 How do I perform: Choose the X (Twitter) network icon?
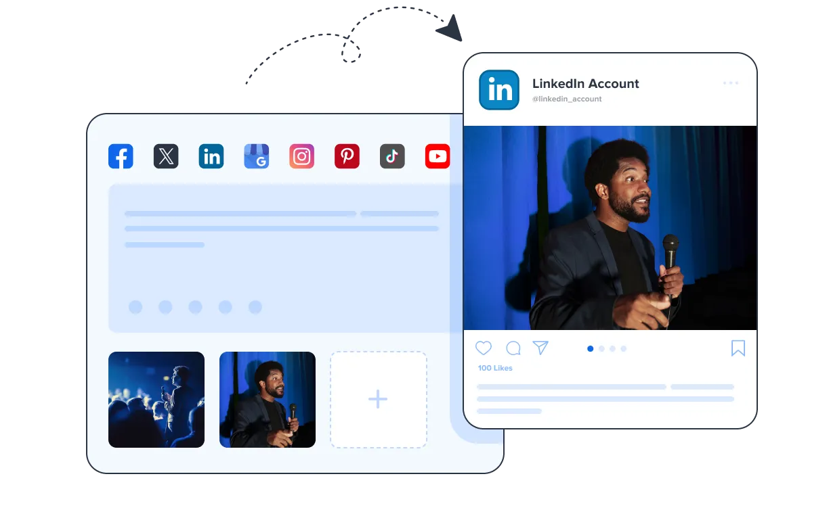pos(166,156)
